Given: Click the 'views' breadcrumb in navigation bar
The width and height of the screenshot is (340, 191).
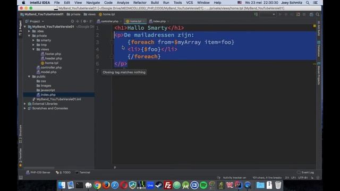Looking at the screenshot, I should (x=90, y=14).
